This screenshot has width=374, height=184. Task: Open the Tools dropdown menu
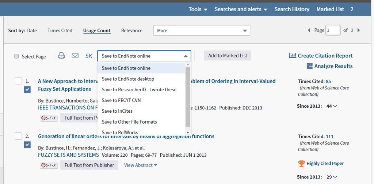point(198,9)
